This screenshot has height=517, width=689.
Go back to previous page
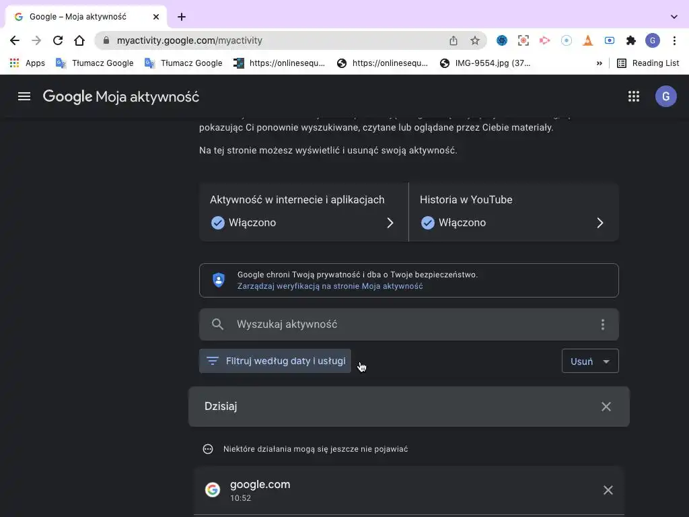[x=15, y=40]
